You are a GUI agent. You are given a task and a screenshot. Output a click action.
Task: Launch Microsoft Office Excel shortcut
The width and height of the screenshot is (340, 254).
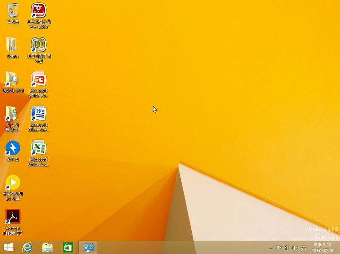click(x=39, y=153)
